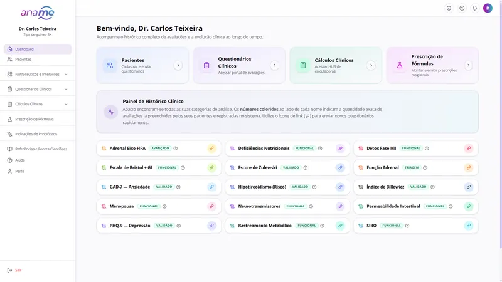Screen dimensions: 502x282
Task: Click the Questionários Clínicos clipboard card icon
Action: 206,65
